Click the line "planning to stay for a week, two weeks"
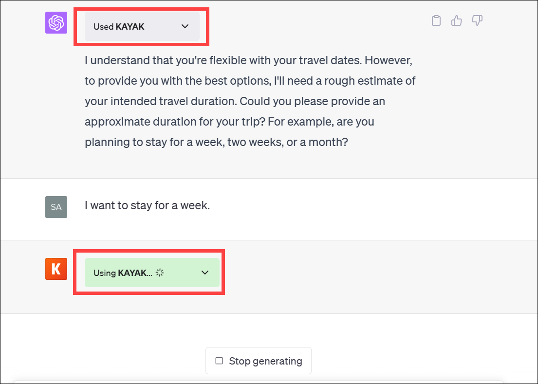538x384 pixels. pyautogui.click(x=216, y=143)
